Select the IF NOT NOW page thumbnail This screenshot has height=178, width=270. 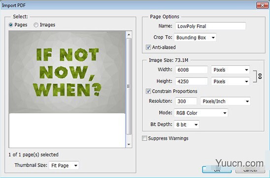[x=67, y=72]
